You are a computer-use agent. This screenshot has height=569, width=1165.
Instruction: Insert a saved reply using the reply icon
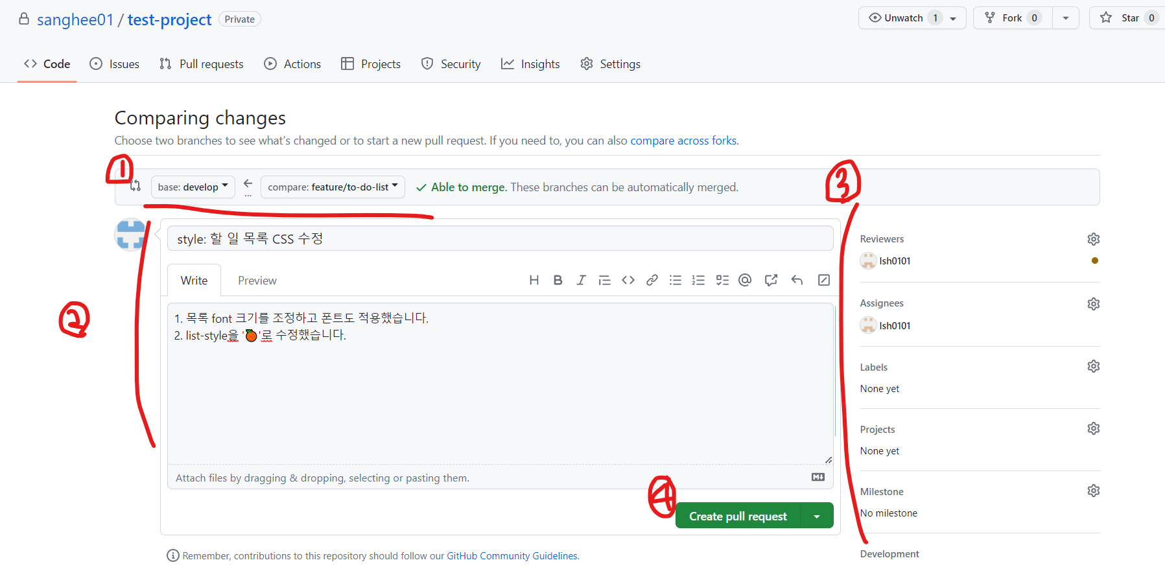click(797, 280)
